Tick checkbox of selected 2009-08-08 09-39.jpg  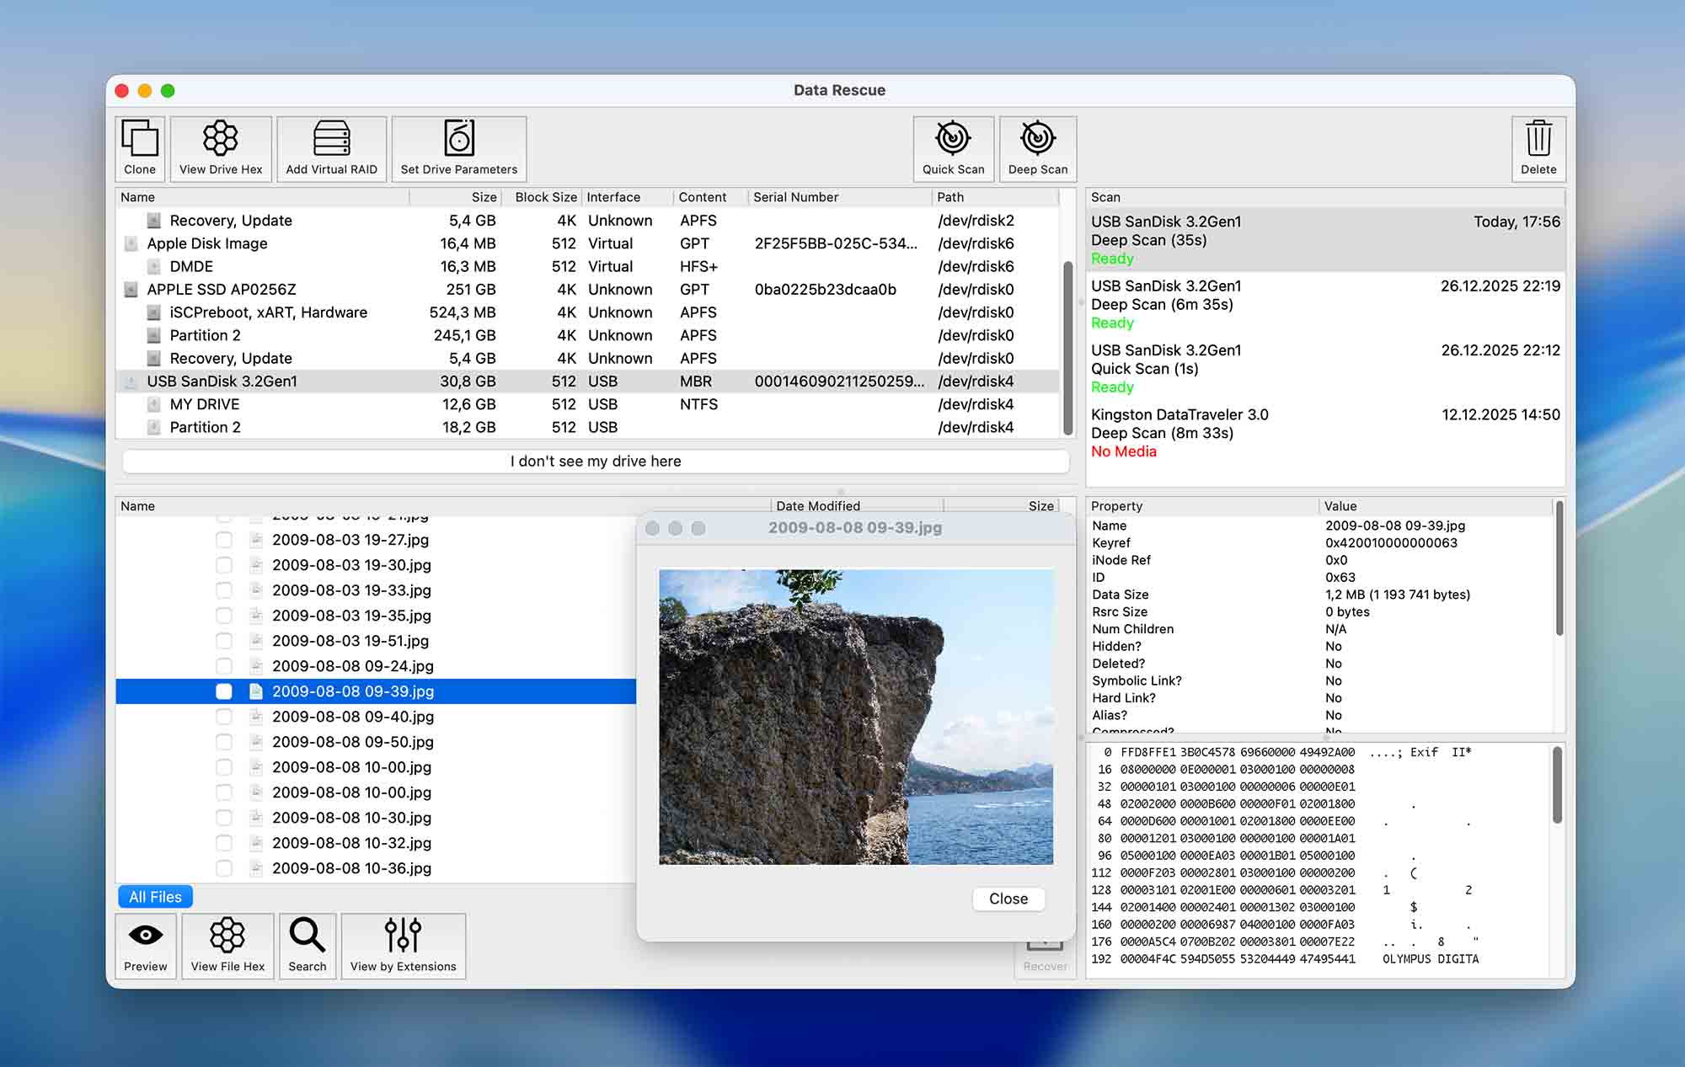[224, 691]
